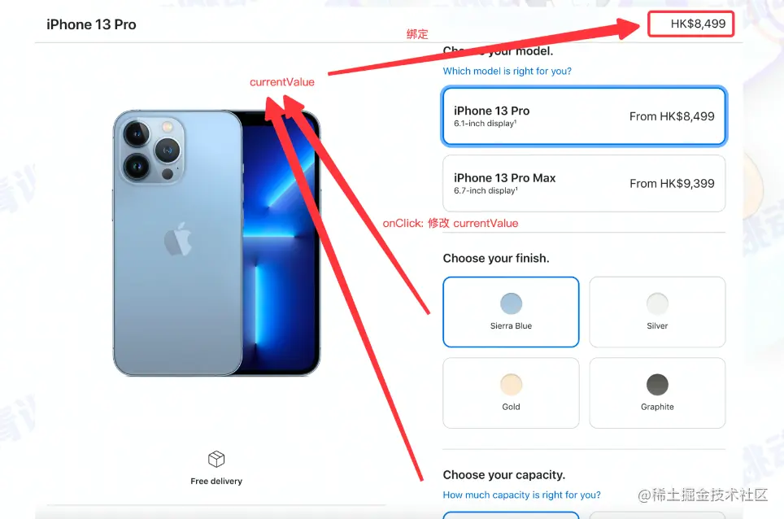Choose the Gold finish card

coord(511,393)
